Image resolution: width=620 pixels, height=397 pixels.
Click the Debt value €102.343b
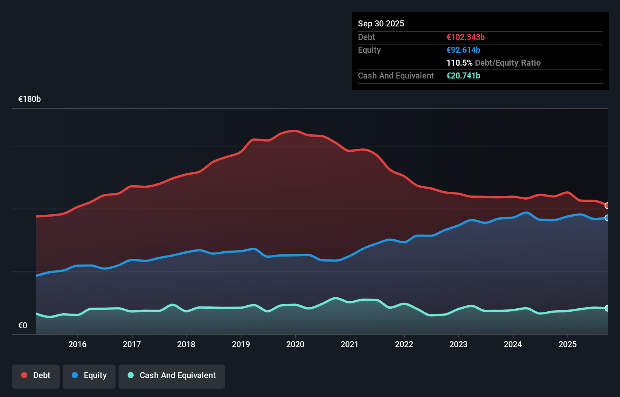click(466, 37)
